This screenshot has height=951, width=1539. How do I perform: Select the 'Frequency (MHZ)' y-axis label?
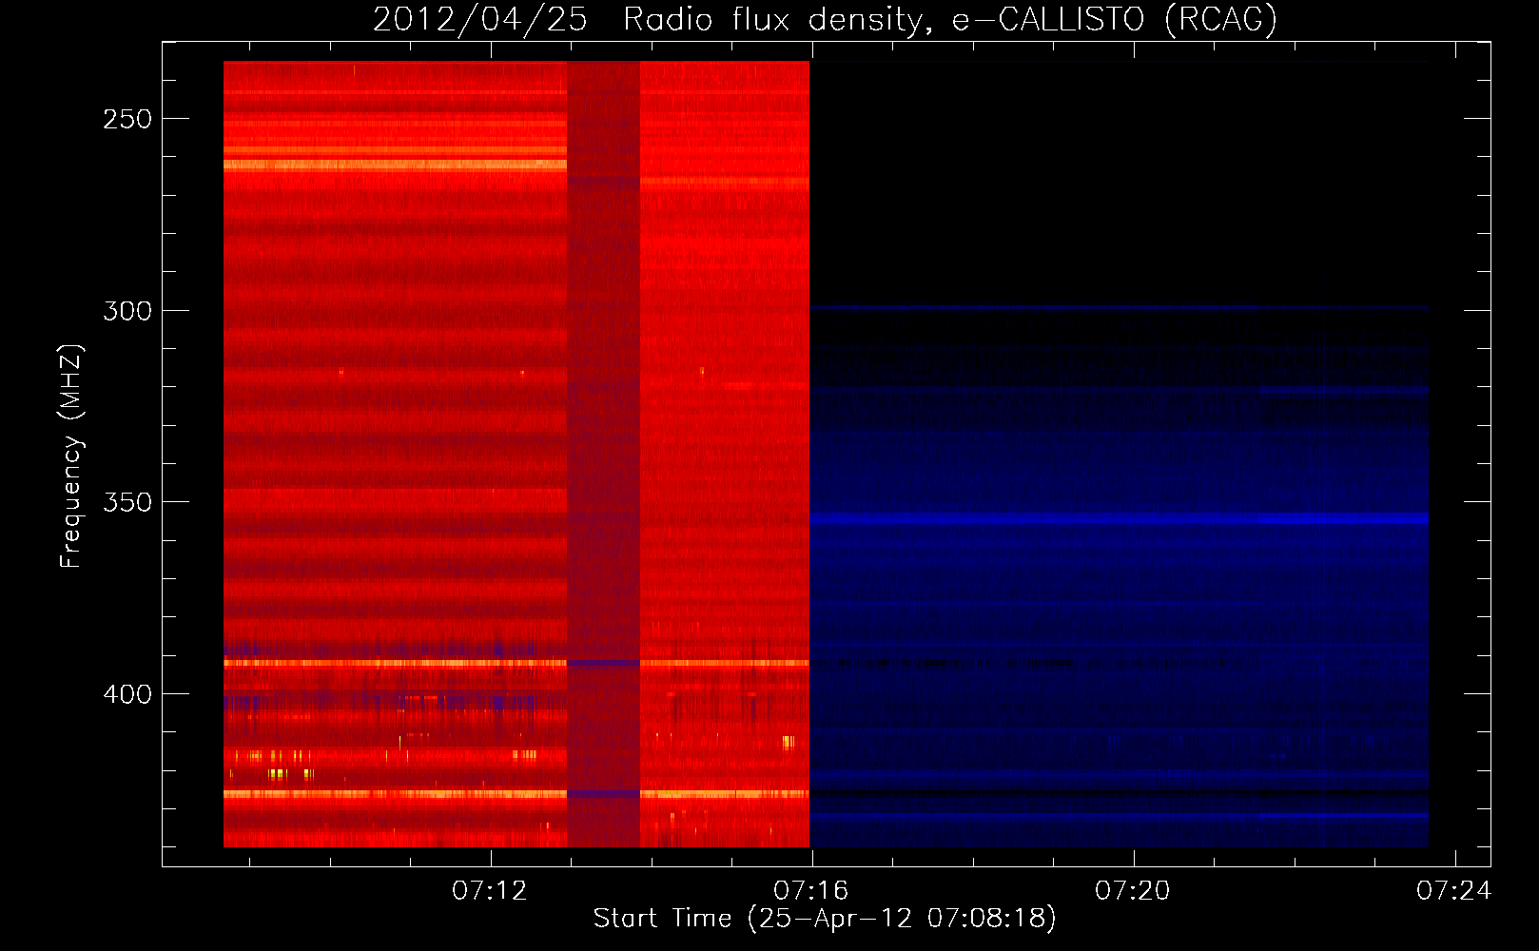(71, 456)
